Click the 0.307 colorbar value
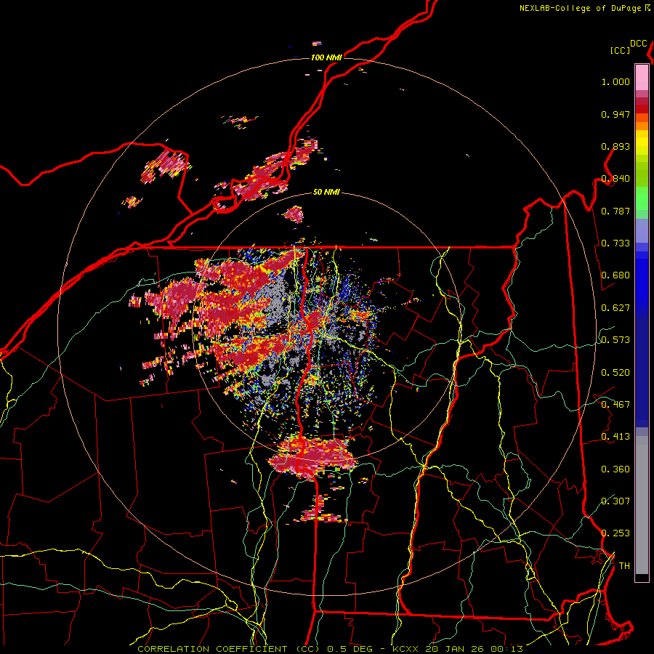654x654 pixels. coord(615,501)
